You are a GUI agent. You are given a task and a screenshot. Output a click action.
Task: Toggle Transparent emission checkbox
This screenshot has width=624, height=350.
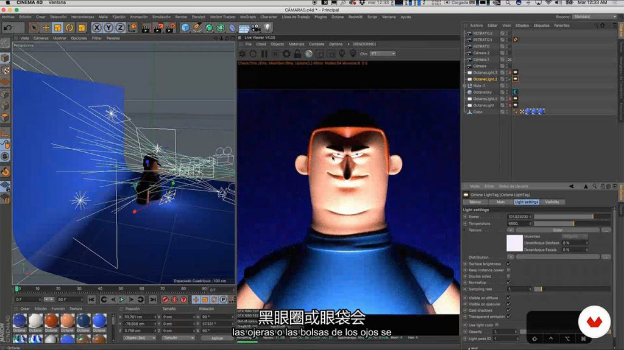[509, 317]
